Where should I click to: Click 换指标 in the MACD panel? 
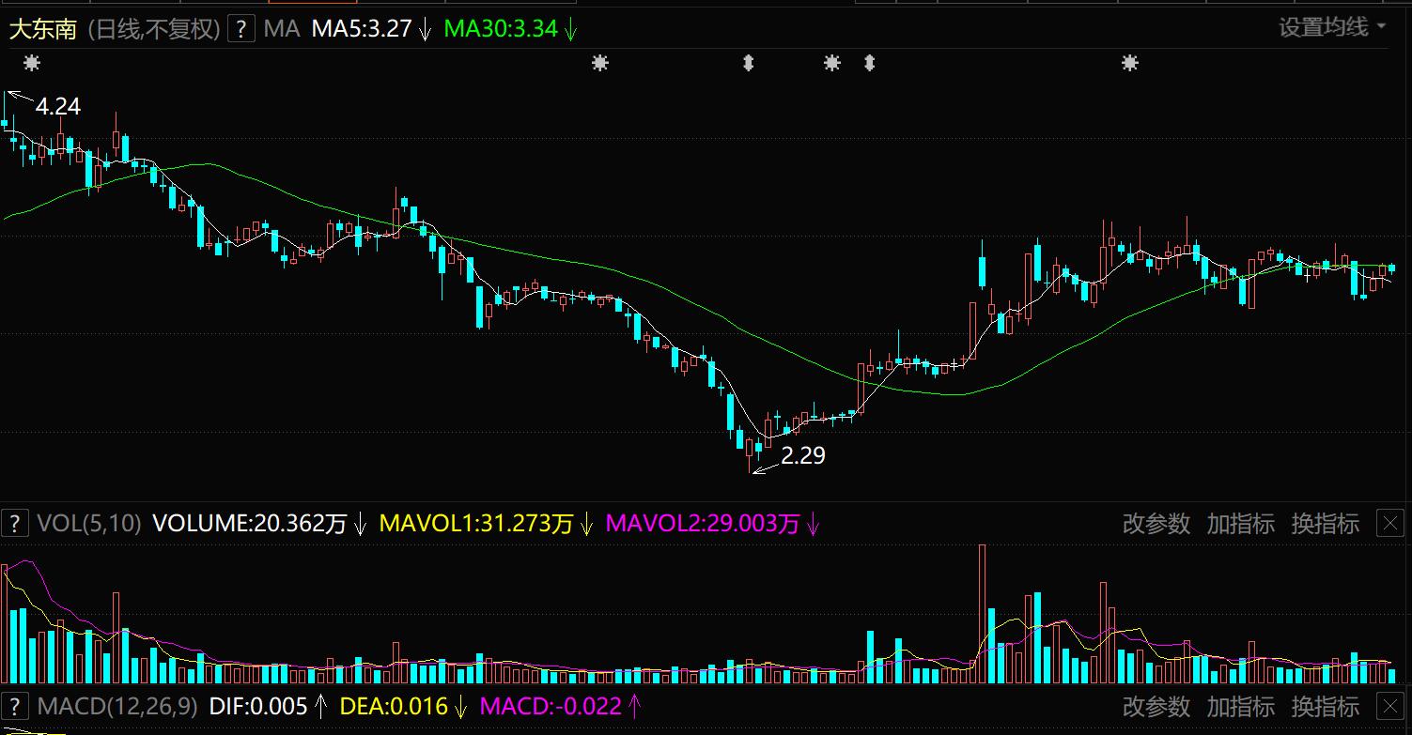point(1326,706)
